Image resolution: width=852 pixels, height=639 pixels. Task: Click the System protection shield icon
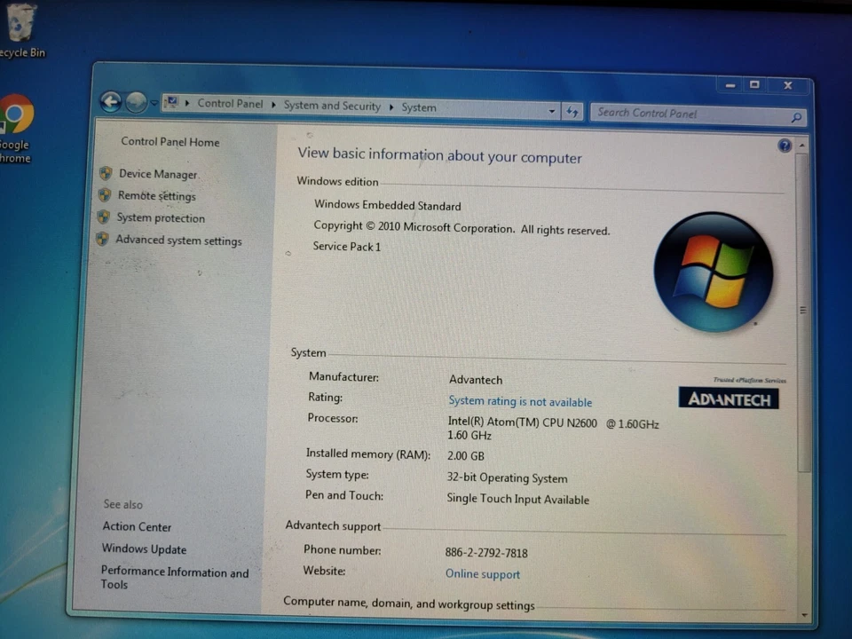pos(106,217)
